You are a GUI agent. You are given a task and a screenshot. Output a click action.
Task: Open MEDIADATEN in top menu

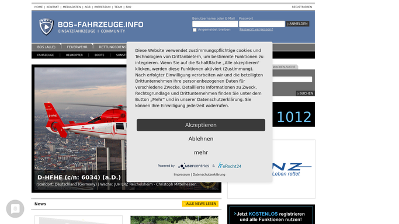point(72,7)
